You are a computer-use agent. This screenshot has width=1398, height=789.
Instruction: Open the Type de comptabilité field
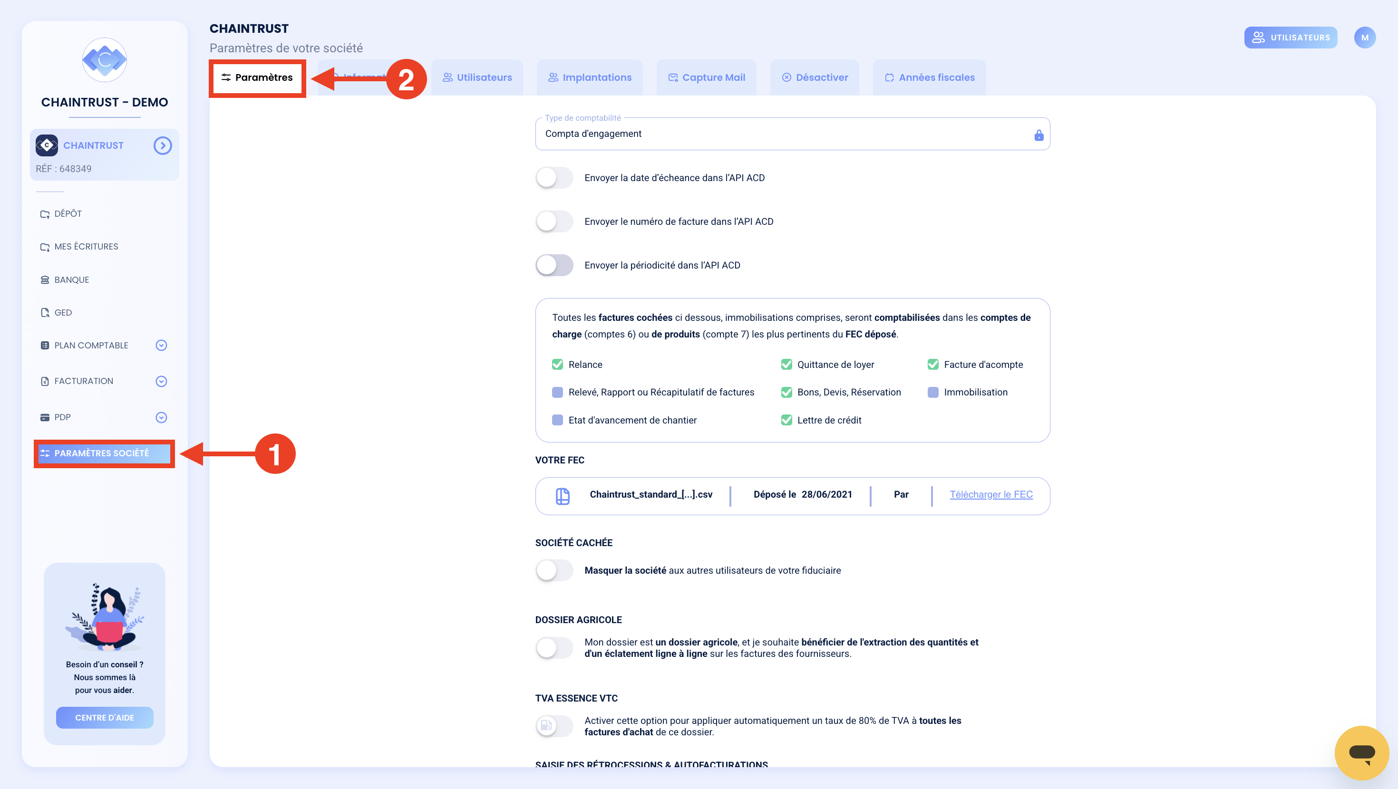click(792, 134)
